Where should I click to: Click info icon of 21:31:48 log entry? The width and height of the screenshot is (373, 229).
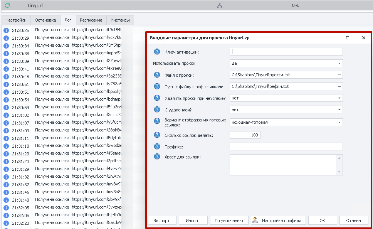6,200
